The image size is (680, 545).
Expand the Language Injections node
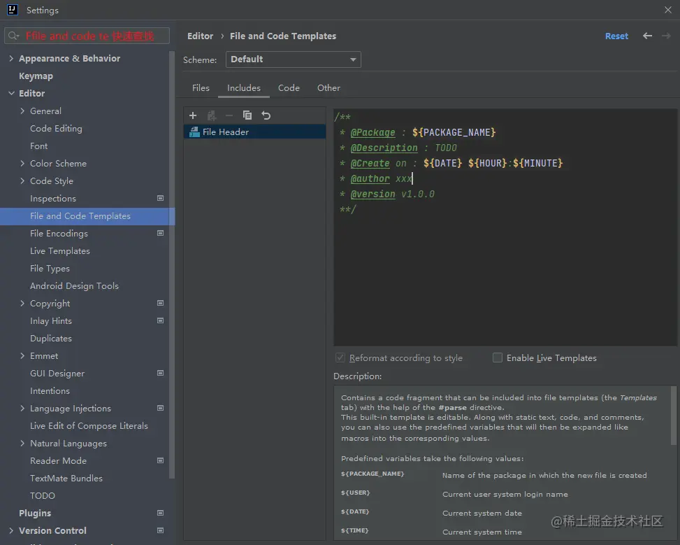[x=22, y=408]
